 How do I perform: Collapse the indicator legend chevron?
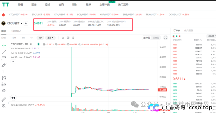pyautogui.click(x=13, y=61)
